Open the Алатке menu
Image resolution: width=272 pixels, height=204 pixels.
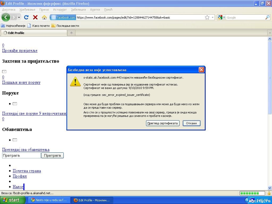pyautogui.click(x=95, y=10)
